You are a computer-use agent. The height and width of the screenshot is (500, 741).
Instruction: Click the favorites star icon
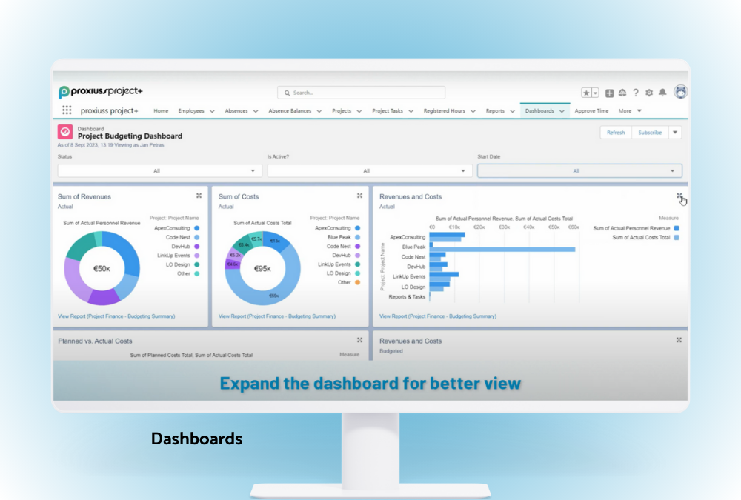[x=586, y=93]
